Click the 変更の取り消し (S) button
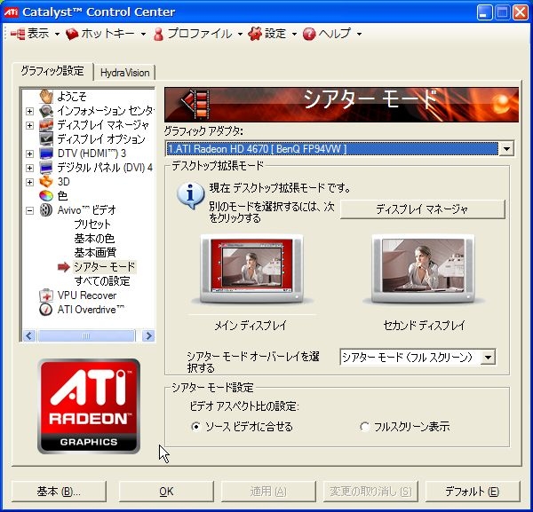This screenshot has height=512, width=533. coord(370,492)
